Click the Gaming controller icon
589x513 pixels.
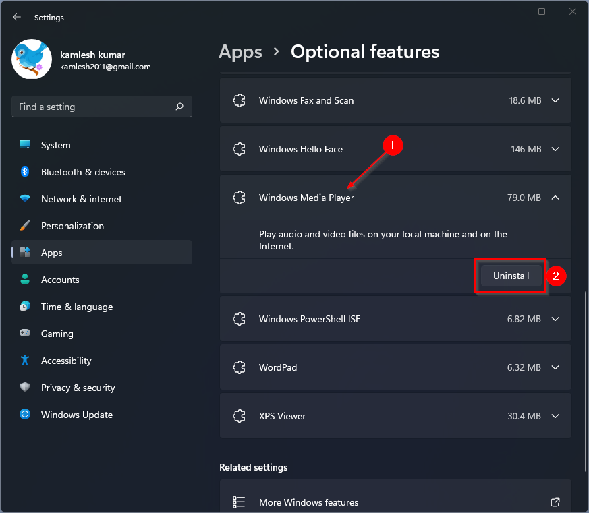coord(25,334)
